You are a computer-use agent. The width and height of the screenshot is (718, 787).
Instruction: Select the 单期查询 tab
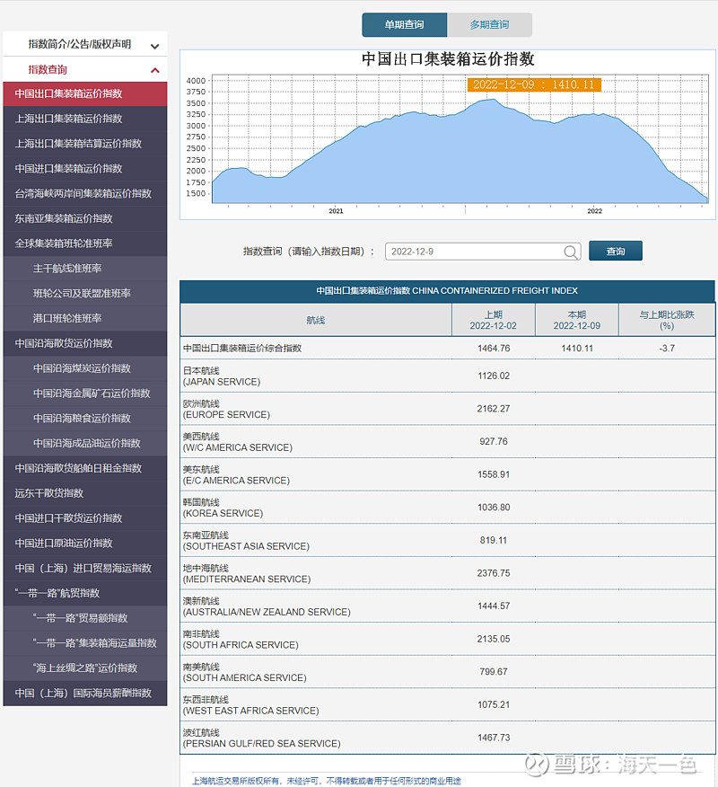point(404,25)
